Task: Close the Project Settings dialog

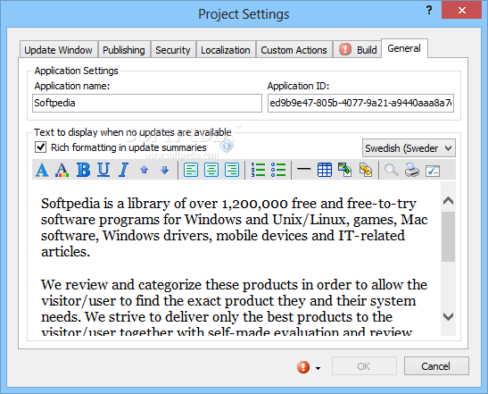Action: tap(461, 10)
